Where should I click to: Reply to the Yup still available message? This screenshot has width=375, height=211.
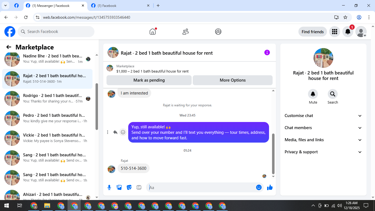(115, 132)
